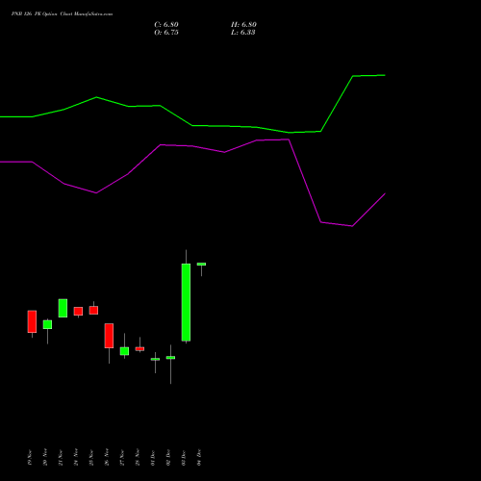Image resolution: width=481 pixels, height=481 pixels.
Task: Click the green candlestick for 27 Nov
Action: [x=124, y=351]
